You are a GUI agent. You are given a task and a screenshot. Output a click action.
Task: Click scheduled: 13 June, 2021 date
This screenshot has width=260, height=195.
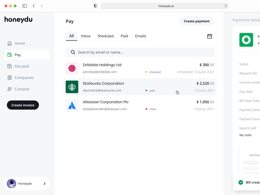[x=196, y=72]
